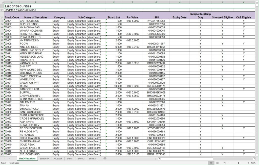
Task: Select the Sub-Category cell for TIAN AN
Action: pos(86,105)
